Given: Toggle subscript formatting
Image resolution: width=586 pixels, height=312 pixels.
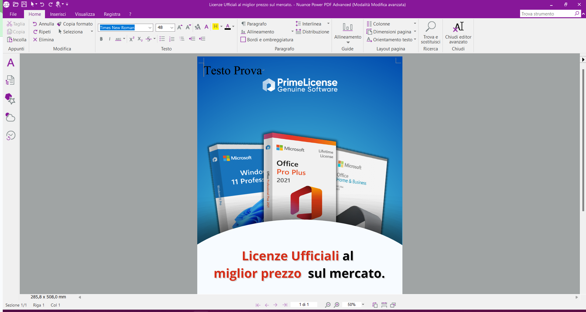Looking at the screenshot, I should pos(140,39).
